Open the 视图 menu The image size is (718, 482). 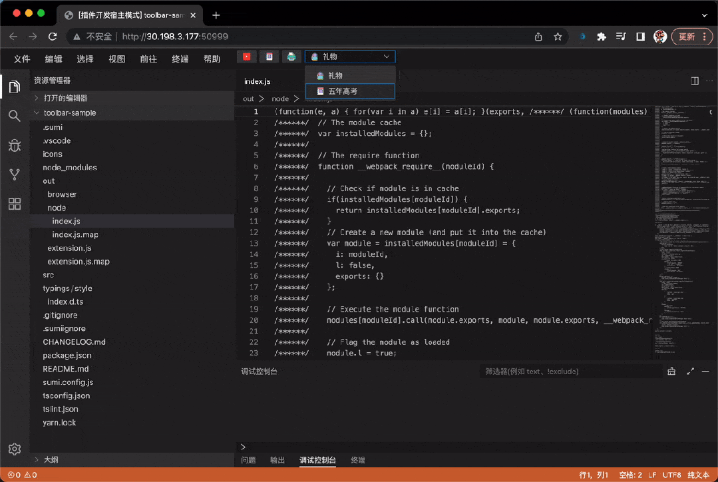pyautogui.click(x=116, y=59)
